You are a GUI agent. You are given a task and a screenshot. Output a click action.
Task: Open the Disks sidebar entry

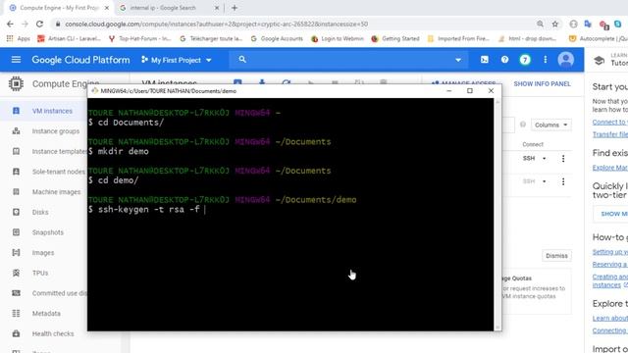tap(40, 212)
